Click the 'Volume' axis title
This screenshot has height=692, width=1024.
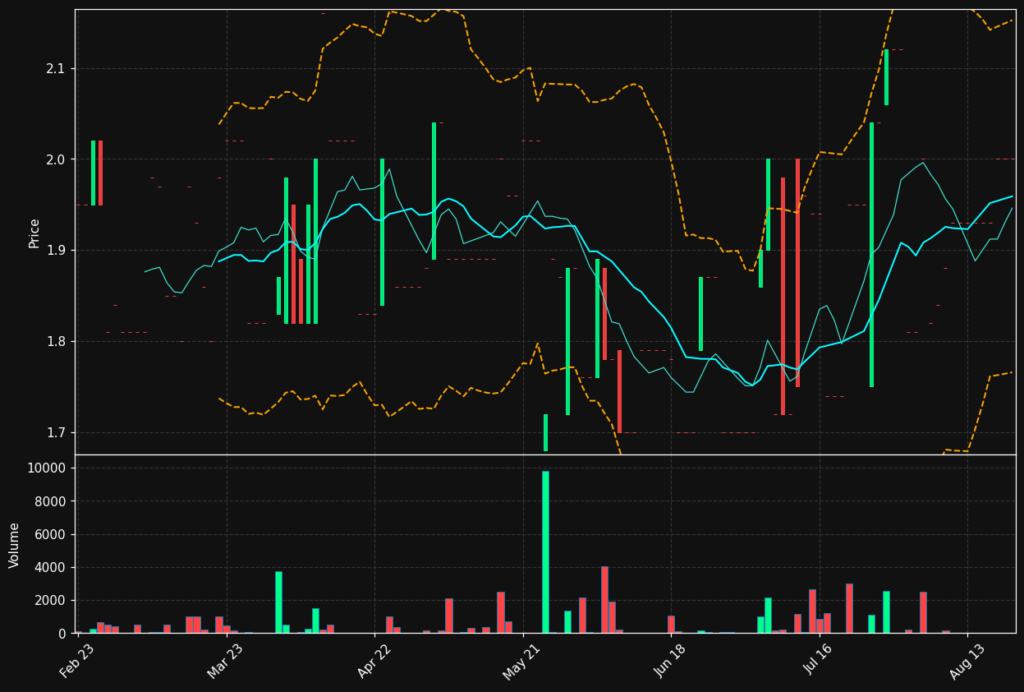tap(15, 545)
